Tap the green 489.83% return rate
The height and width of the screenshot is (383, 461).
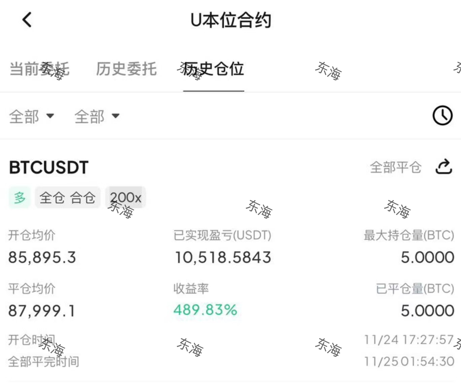pyautogui.click(x=205, y=310)
